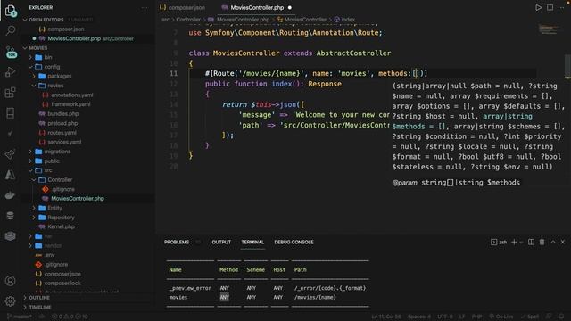
Task: Open the Debug Console tab
Action: (294, 242)
